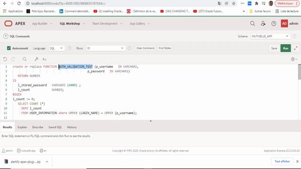
Task: Click the editor vertical scrollbar thumb
Action: 300,72
